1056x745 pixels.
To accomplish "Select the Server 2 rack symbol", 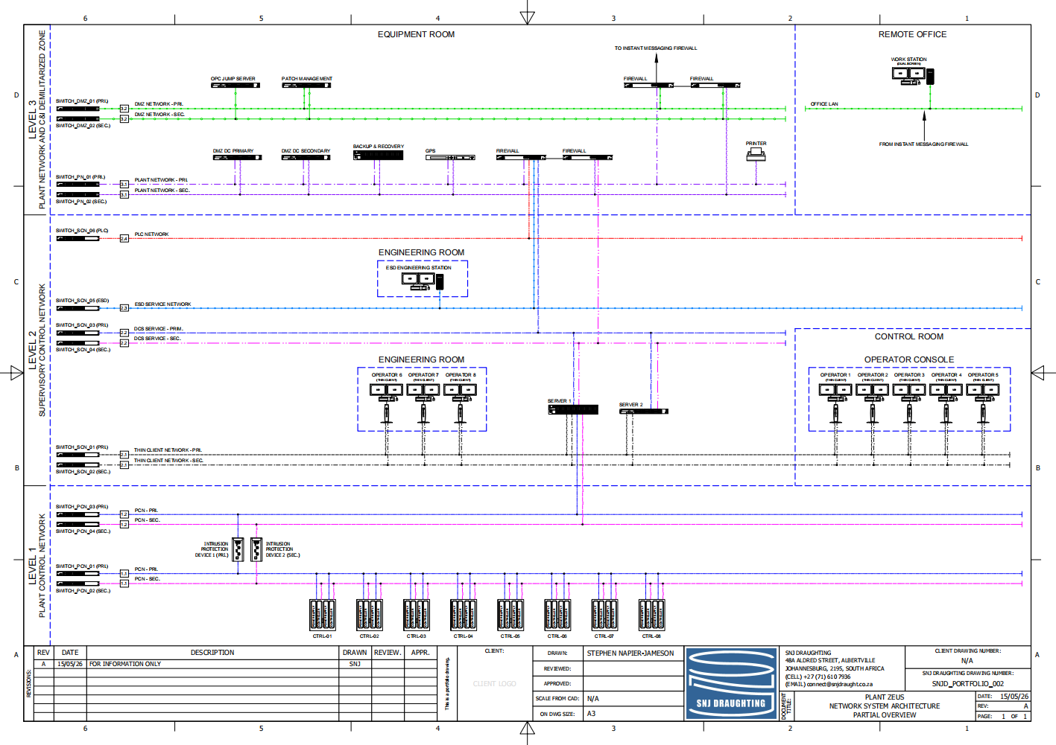I will pyautogui.click(x=644, y=411).
